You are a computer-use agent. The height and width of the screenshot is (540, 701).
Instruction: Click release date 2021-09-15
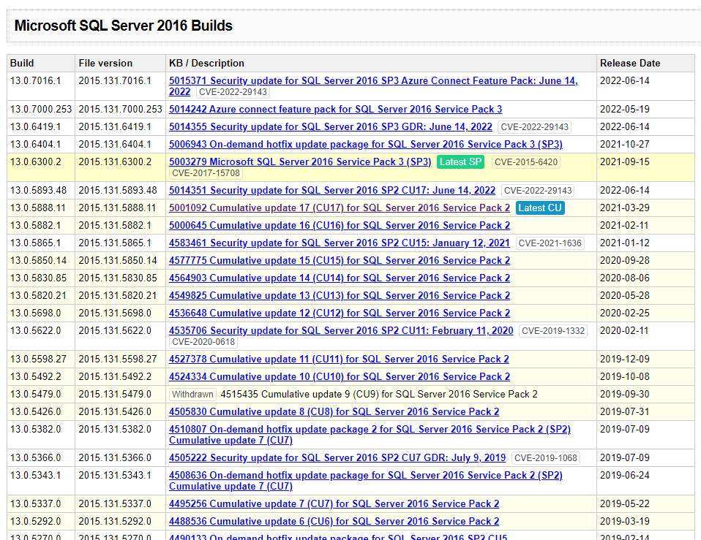[625, 162]
